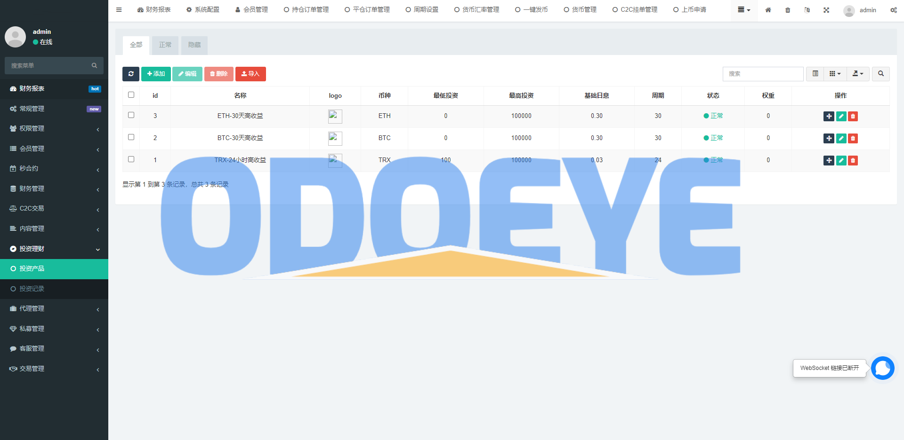Open 常规管理 in the sidebar
Viewport: 904px width, 440px height.
tap(54, 109)
